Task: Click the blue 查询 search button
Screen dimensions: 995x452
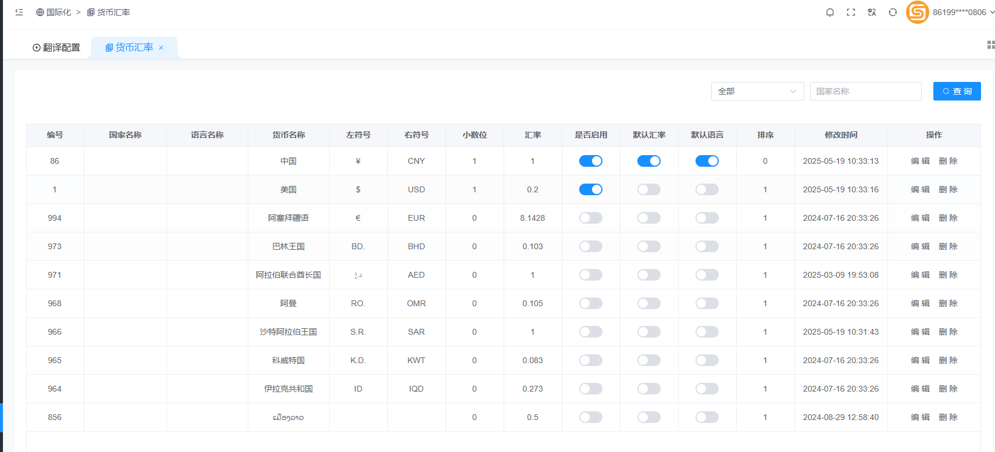Action: (957, 91)
